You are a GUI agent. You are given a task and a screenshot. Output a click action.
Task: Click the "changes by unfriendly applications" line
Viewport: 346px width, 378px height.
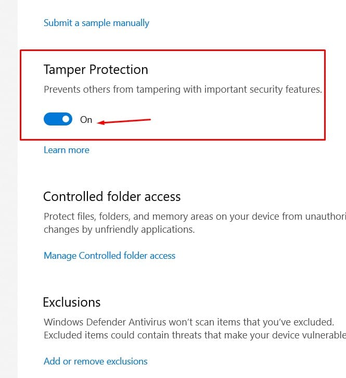(x=119, y=229)
